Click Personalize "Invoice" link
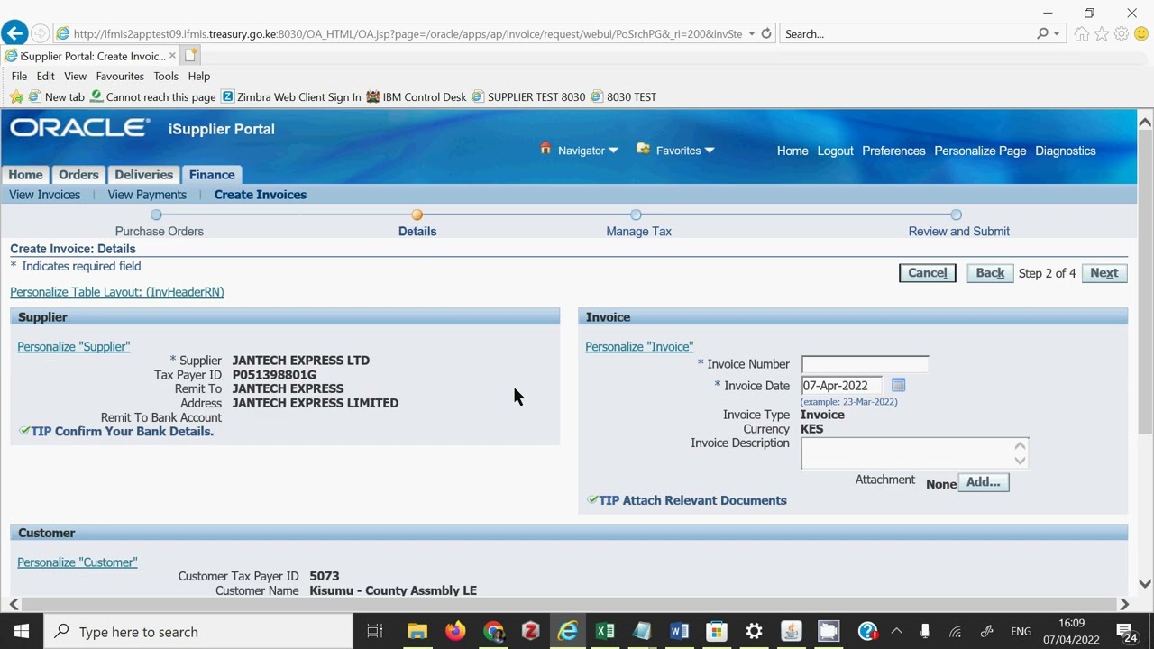The image size is (1154, 649). point(639,346)
